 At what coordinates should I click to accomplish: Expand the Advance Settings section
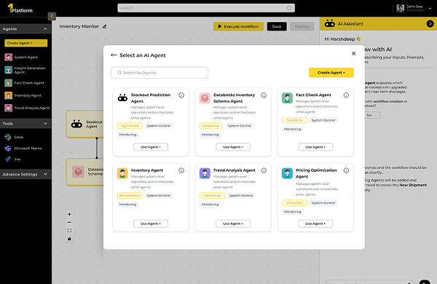coord(45,174)
